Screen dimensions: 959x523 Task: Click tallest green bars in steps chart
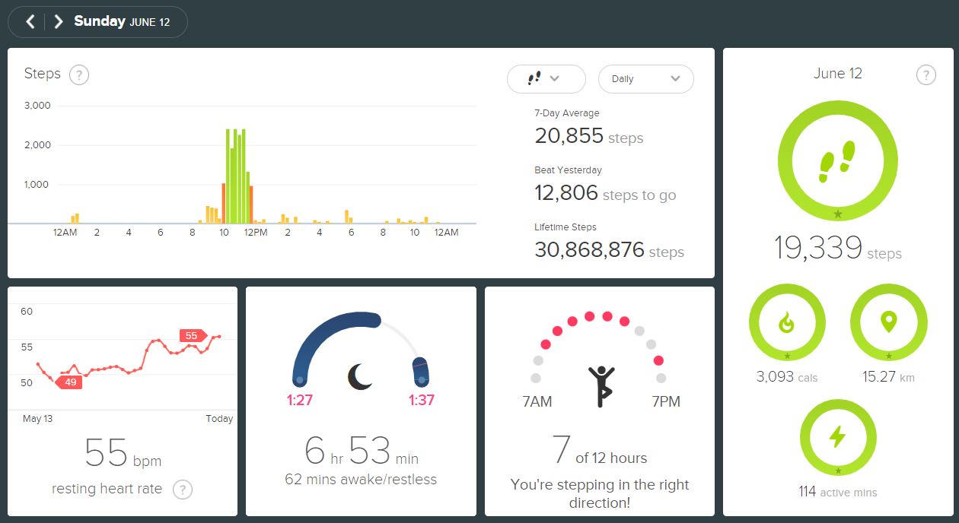(x=236, y=176)
